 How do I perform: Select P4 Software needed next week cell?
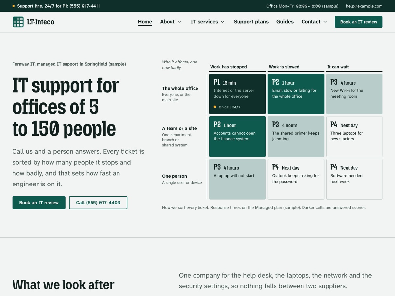[x=354, y=179]
